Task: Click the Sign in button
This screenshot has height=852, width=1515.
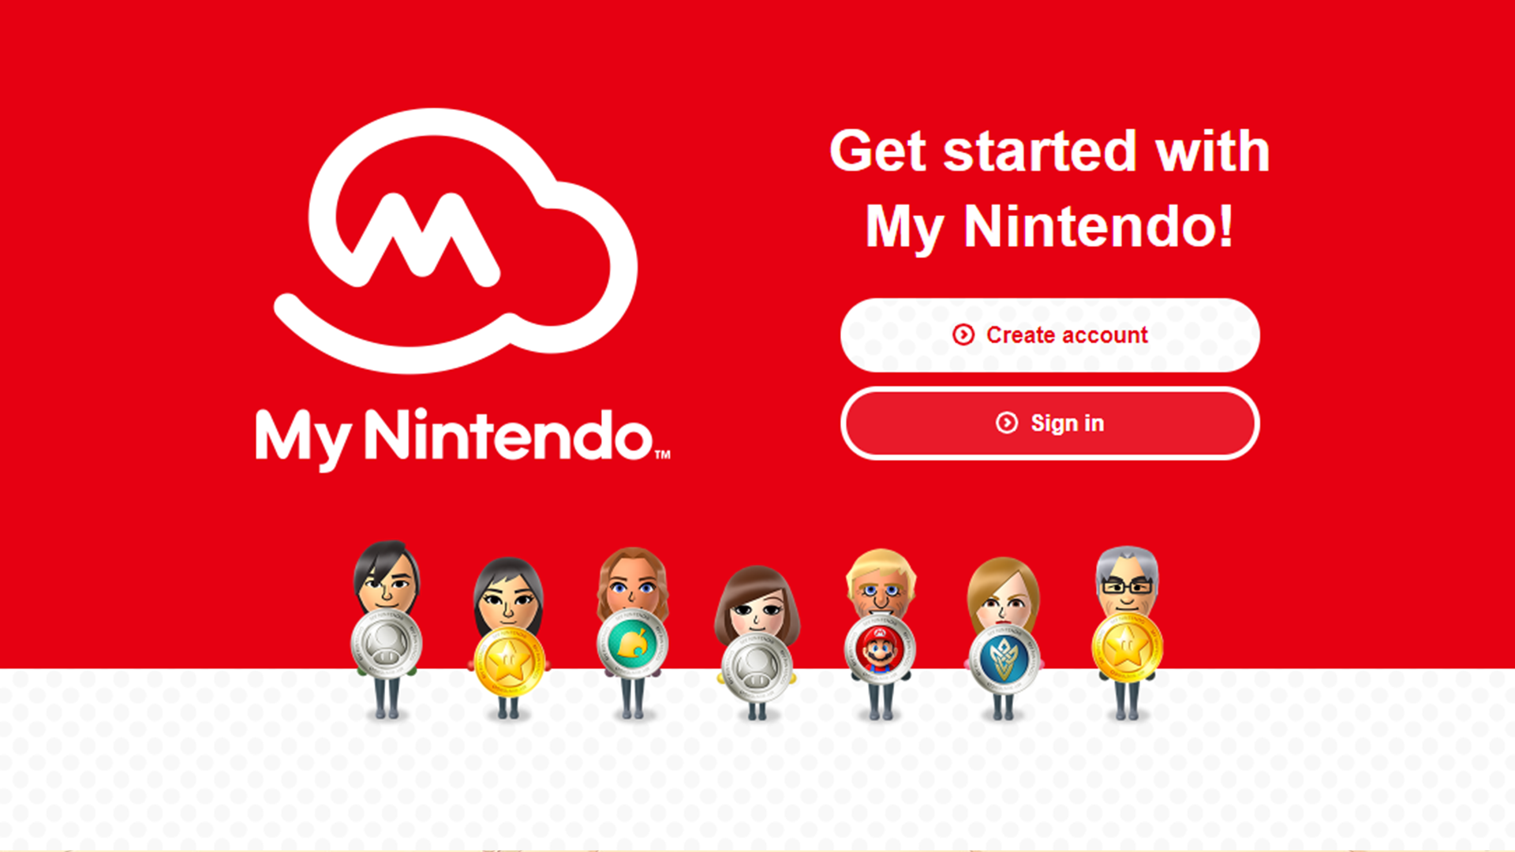Action: (1049, 424)
